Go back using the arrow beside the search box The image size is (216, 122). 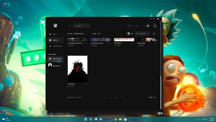tap(70, 26)
